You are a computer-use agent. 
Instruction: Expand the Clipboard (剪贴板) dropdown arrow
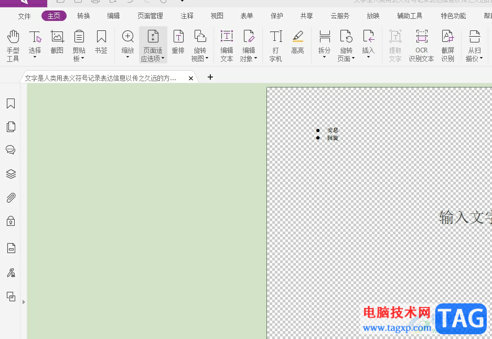tap(83, 58)
